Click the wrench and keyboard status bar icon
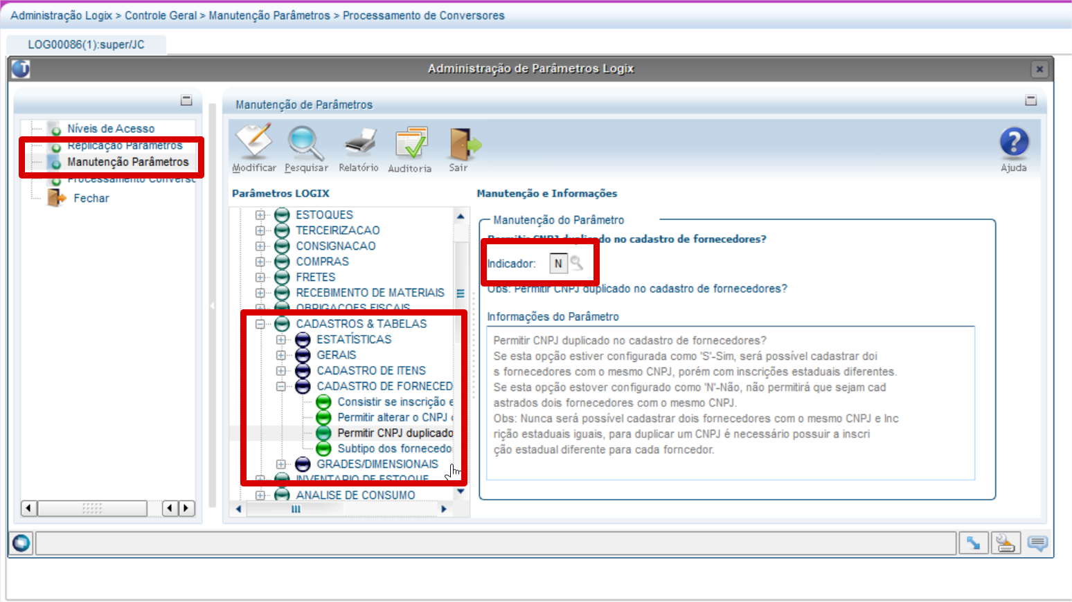 [x=1005, y=543]
